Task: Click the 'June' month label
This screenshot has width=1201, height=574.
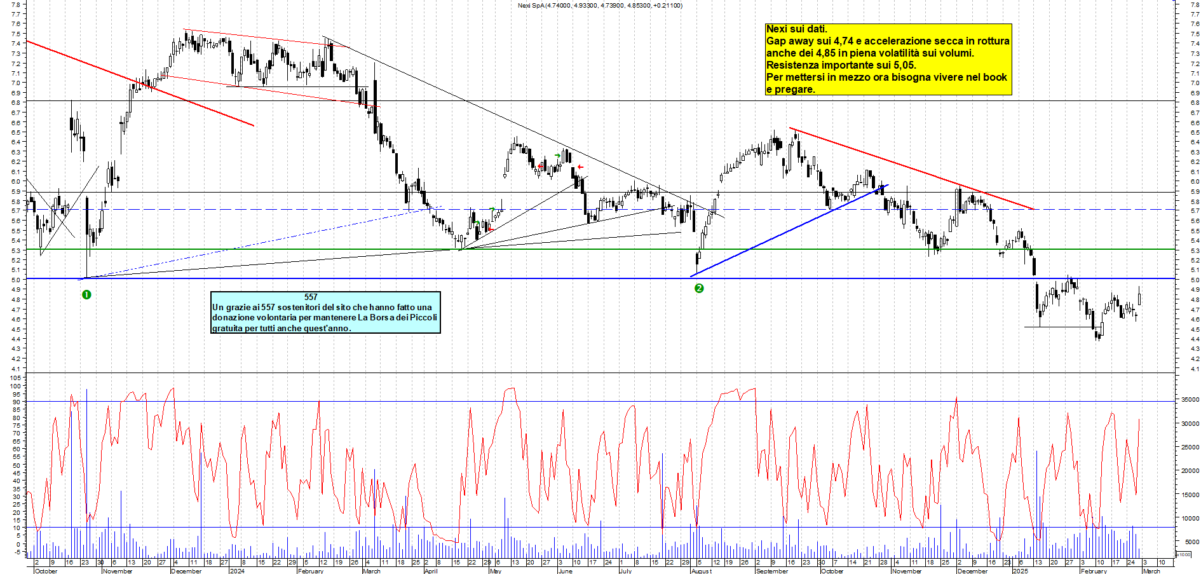Action: pyautogui.click(x=565, y=571)
